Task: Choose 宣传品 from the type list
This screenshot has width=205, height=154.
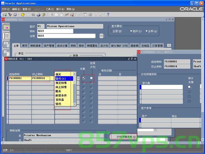Action: coord(64,99)
